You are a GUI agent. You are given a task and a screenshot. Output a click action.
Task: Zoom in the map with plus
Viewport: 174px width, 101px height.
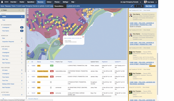(x=28, y=10)
